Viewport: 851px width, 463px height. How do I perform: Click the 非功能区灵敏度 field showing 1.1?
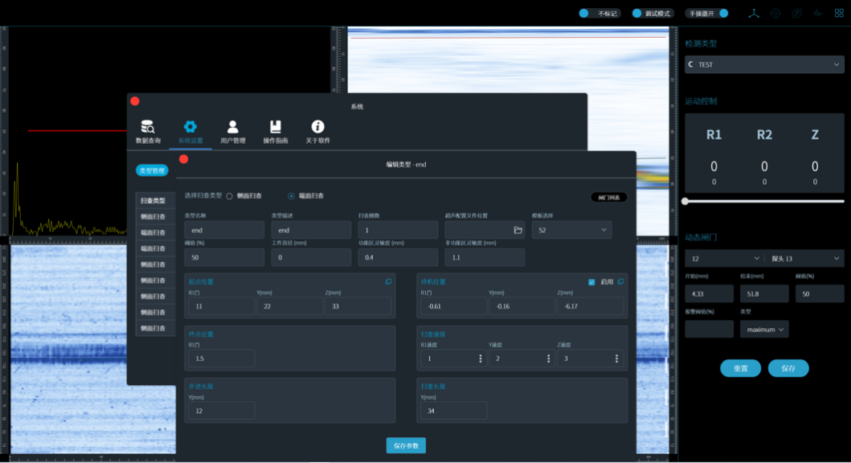point(485,257)
